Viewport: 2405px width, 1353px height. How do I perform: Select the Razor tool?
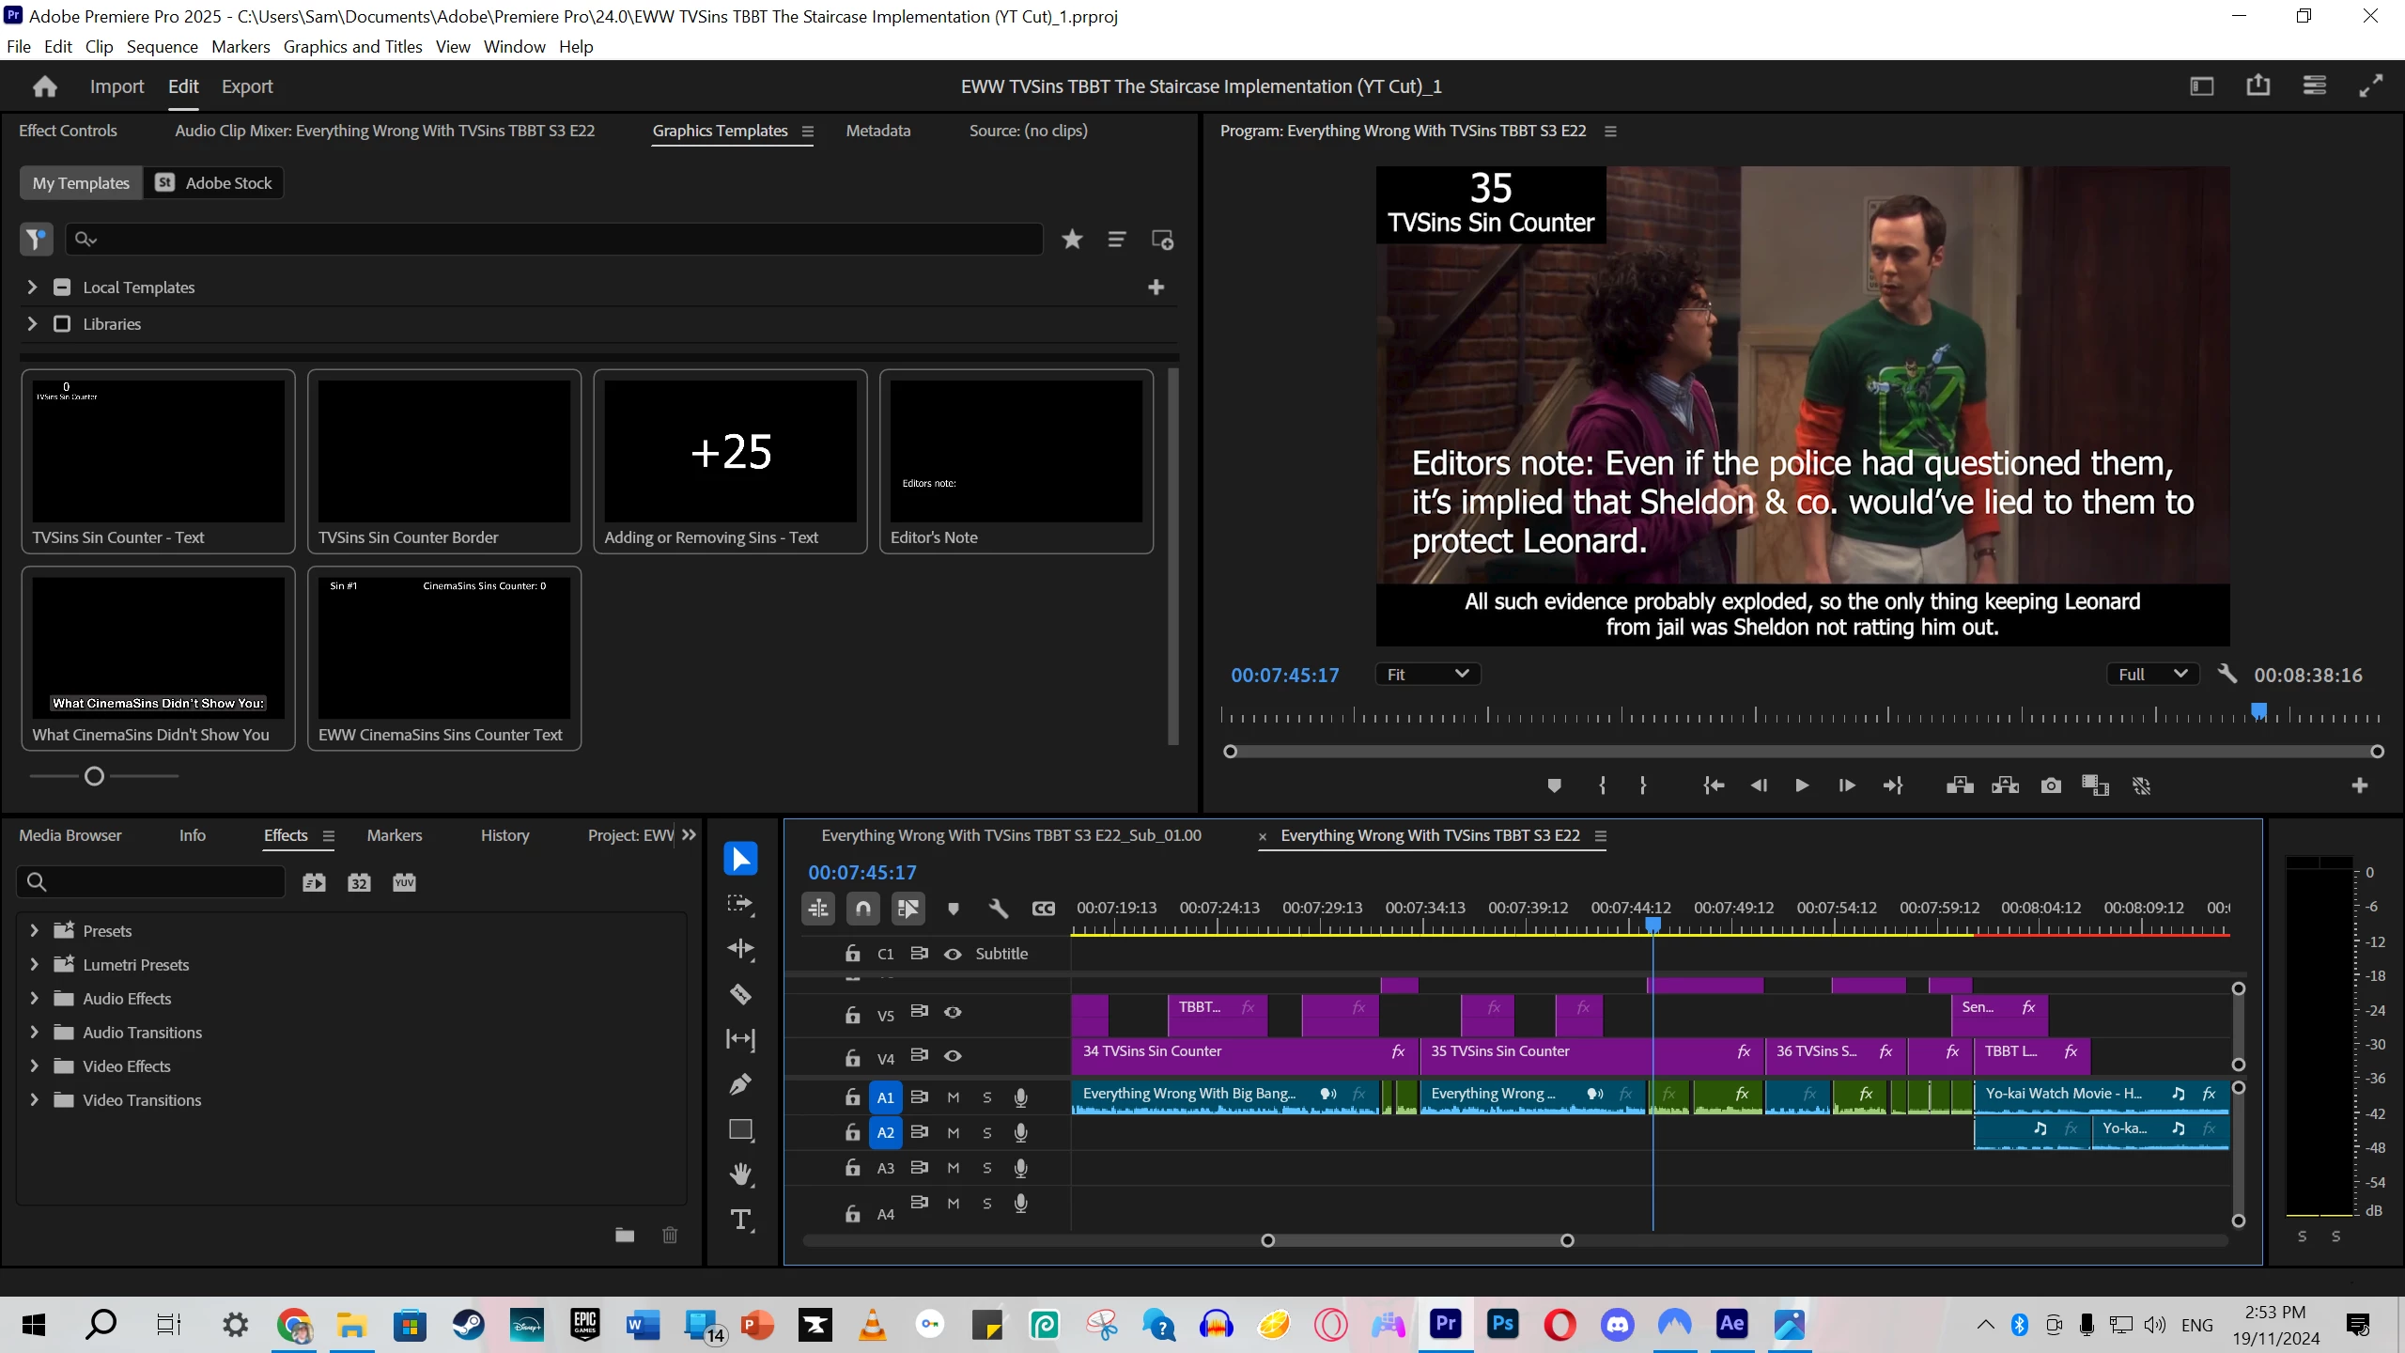coord(740,994)
